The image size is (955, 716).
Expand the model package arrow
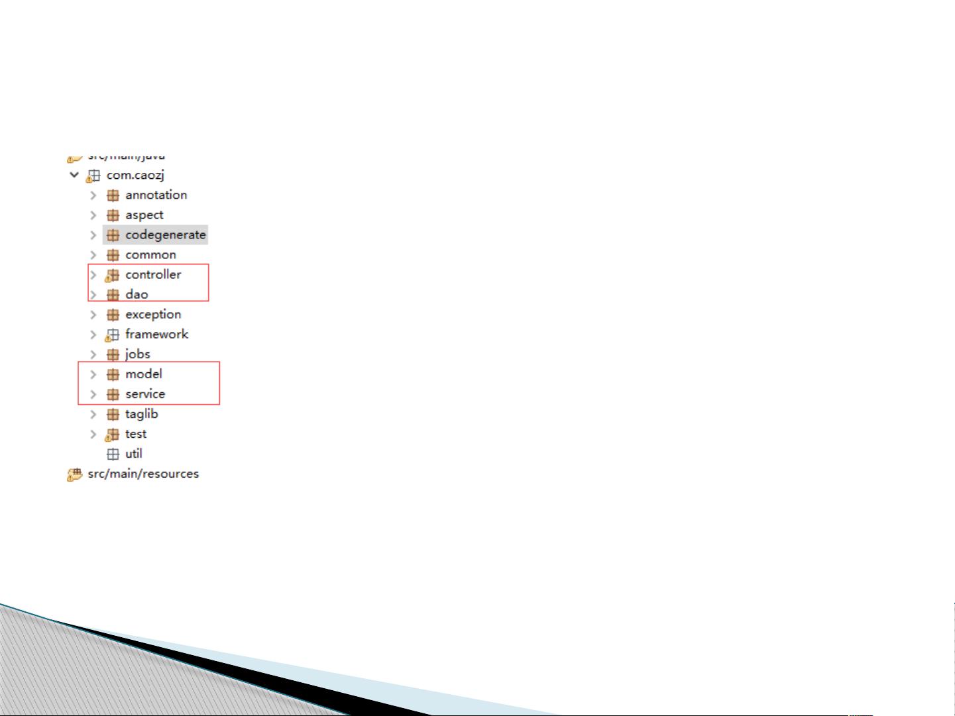click(93, 374)
